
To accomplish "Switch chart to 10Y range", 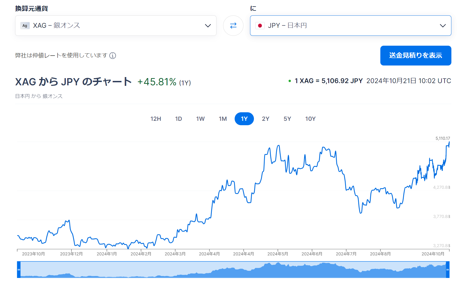I will pos(310,119).
